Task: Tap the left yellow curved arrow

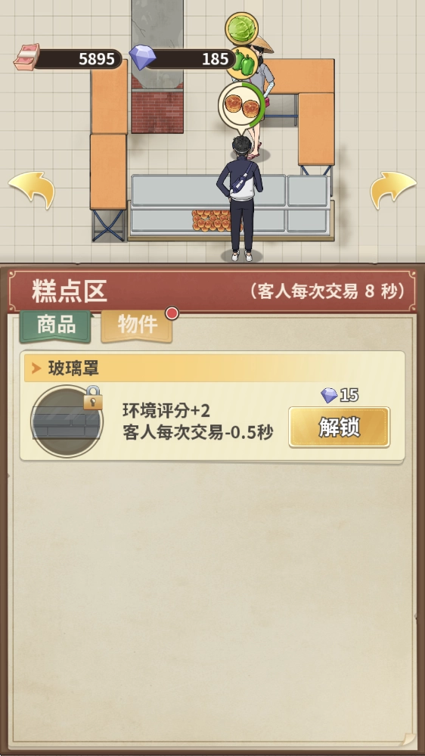Action: 31,189
